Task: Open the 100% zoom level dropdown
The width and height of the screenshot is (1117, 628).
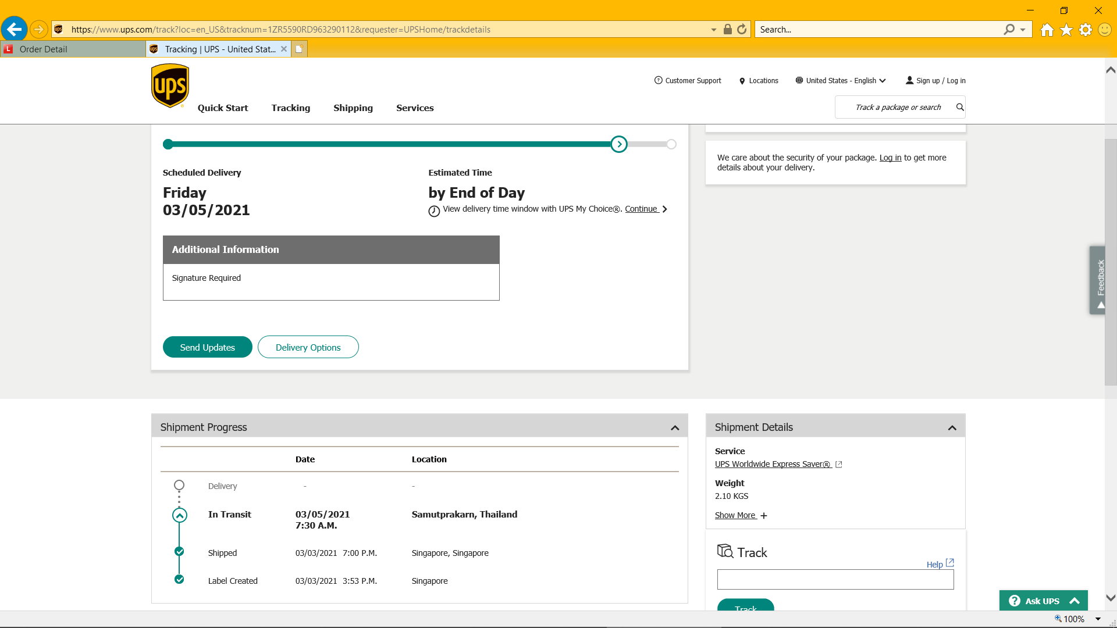Action: point(1098,619)
